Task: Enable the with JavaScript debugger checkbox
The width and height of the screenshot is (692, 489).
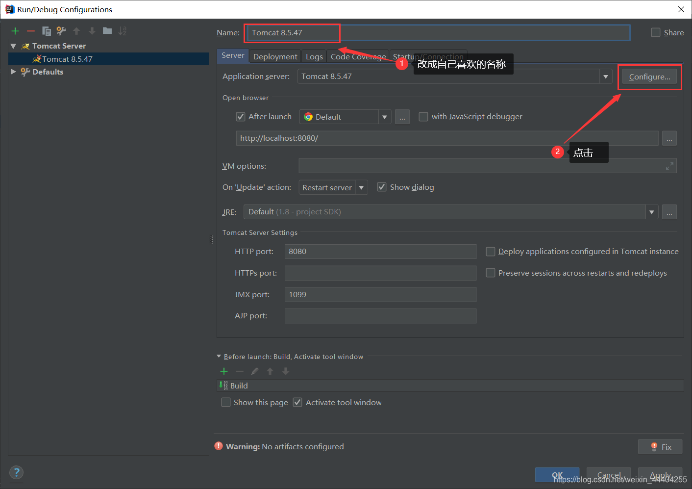Action: coord(423,117)
